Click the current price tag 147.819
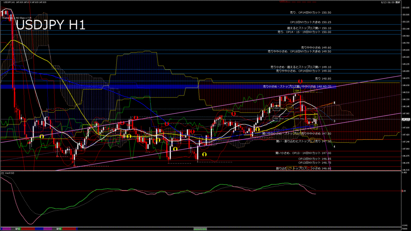411x231 pixels. [405, 119]
